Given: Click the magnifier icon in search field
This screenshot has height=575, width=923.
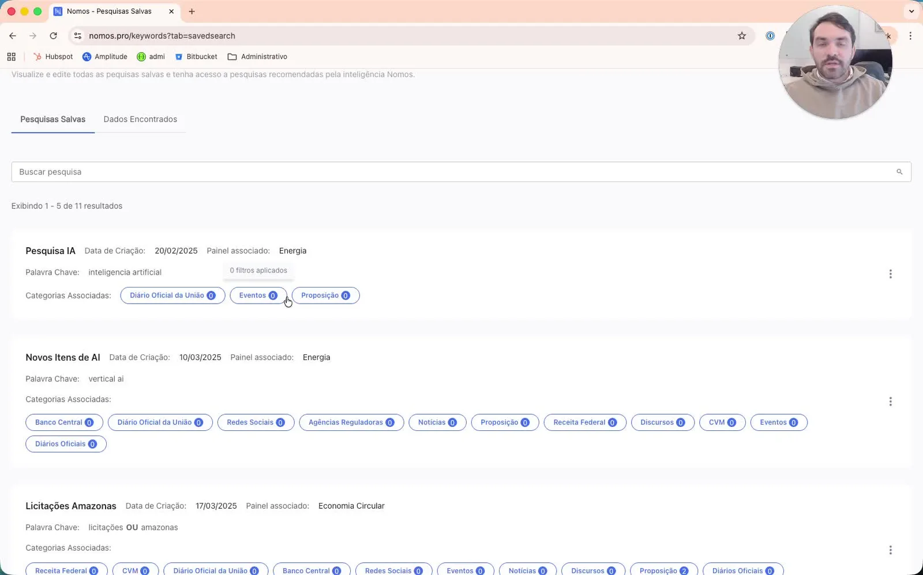Looking at the screenshot, I should [899, 172].
